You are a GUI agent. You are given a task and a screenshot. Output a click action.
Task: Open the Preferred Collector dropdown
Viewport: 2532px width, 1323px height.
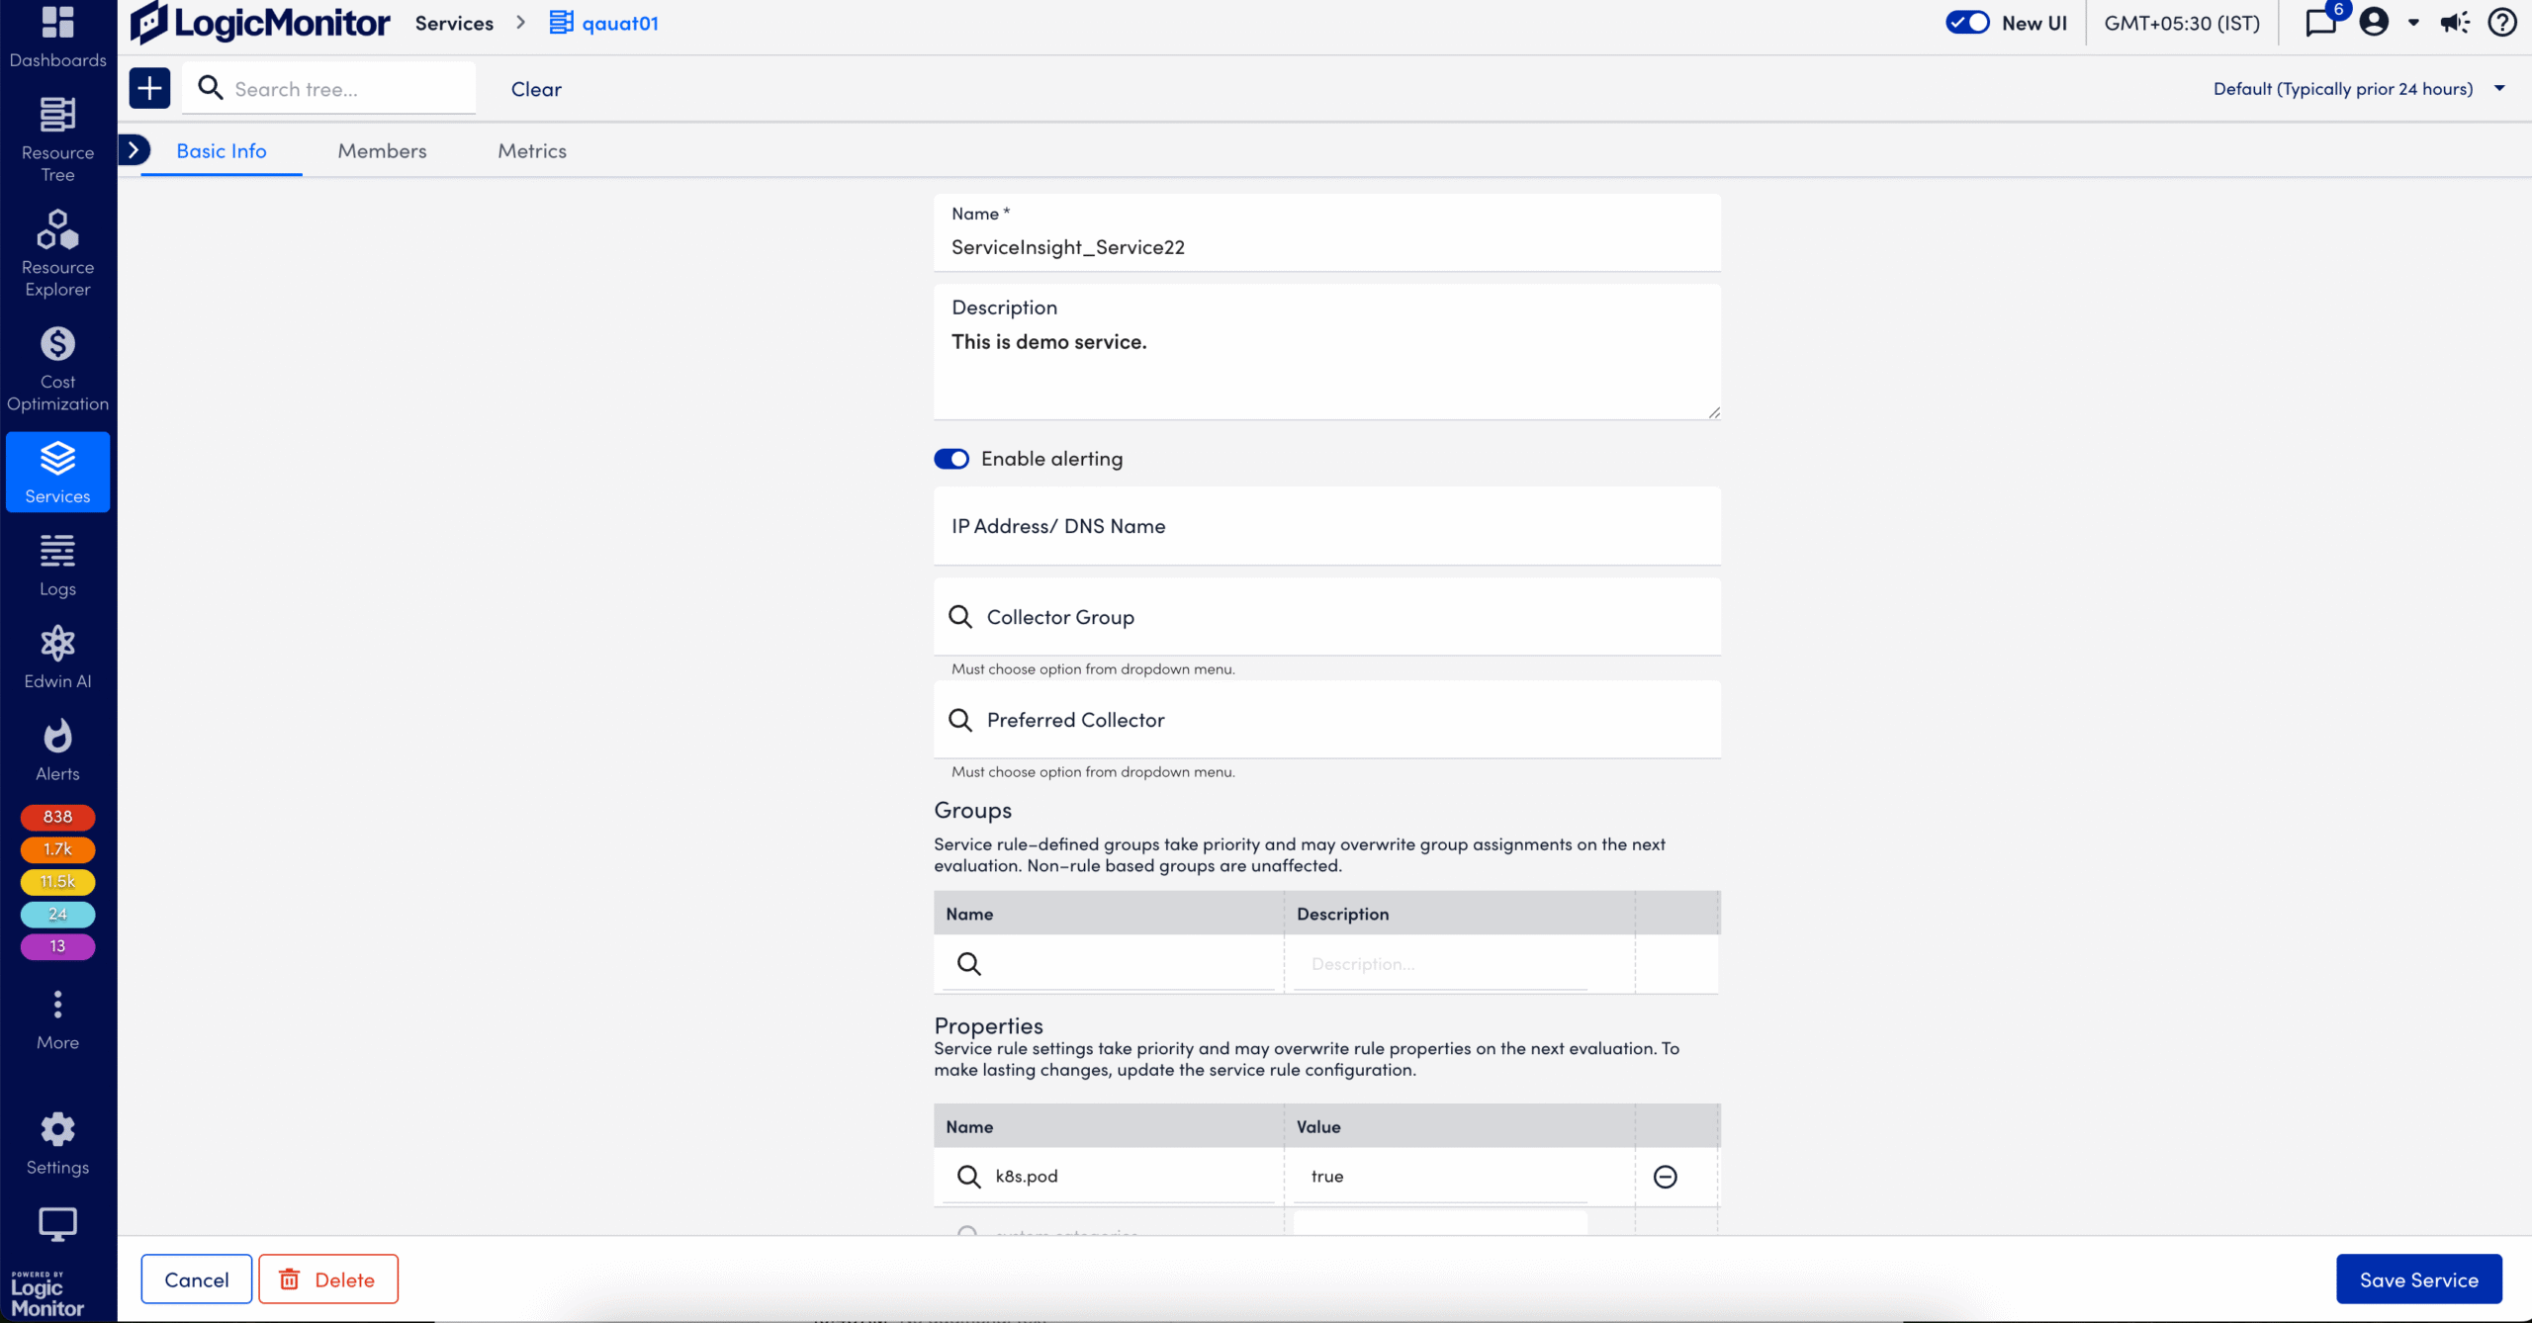coord(1326,719)
